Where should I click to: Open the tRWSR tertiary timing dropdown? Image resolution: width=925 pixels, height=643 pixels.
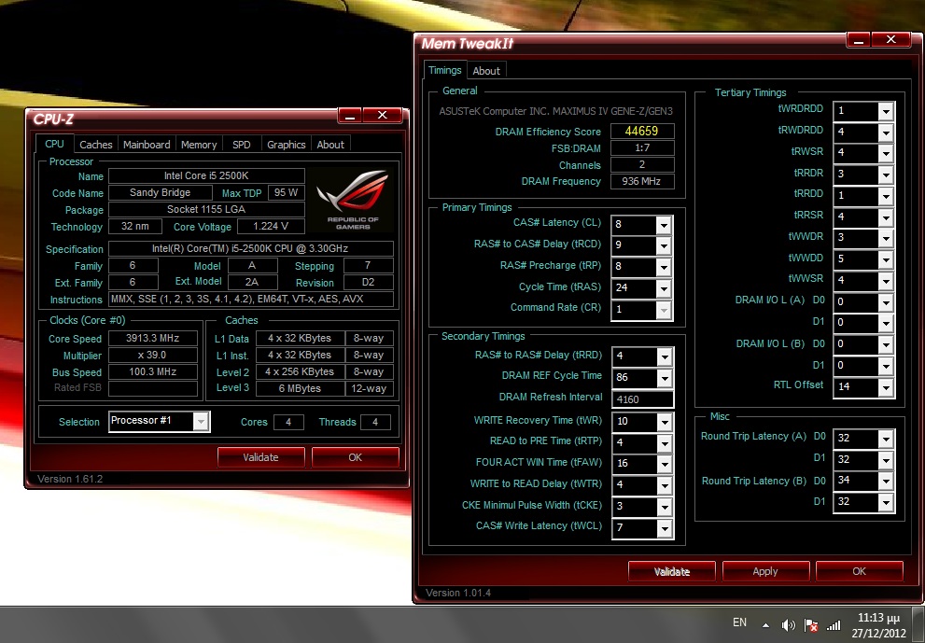coord(886,153)
